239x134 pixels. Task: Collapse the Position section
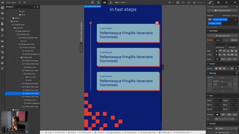[x=208, y=124]
